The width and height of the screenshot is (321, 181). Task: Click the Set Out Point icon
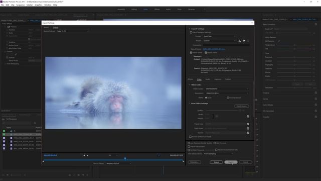(87, 155)
